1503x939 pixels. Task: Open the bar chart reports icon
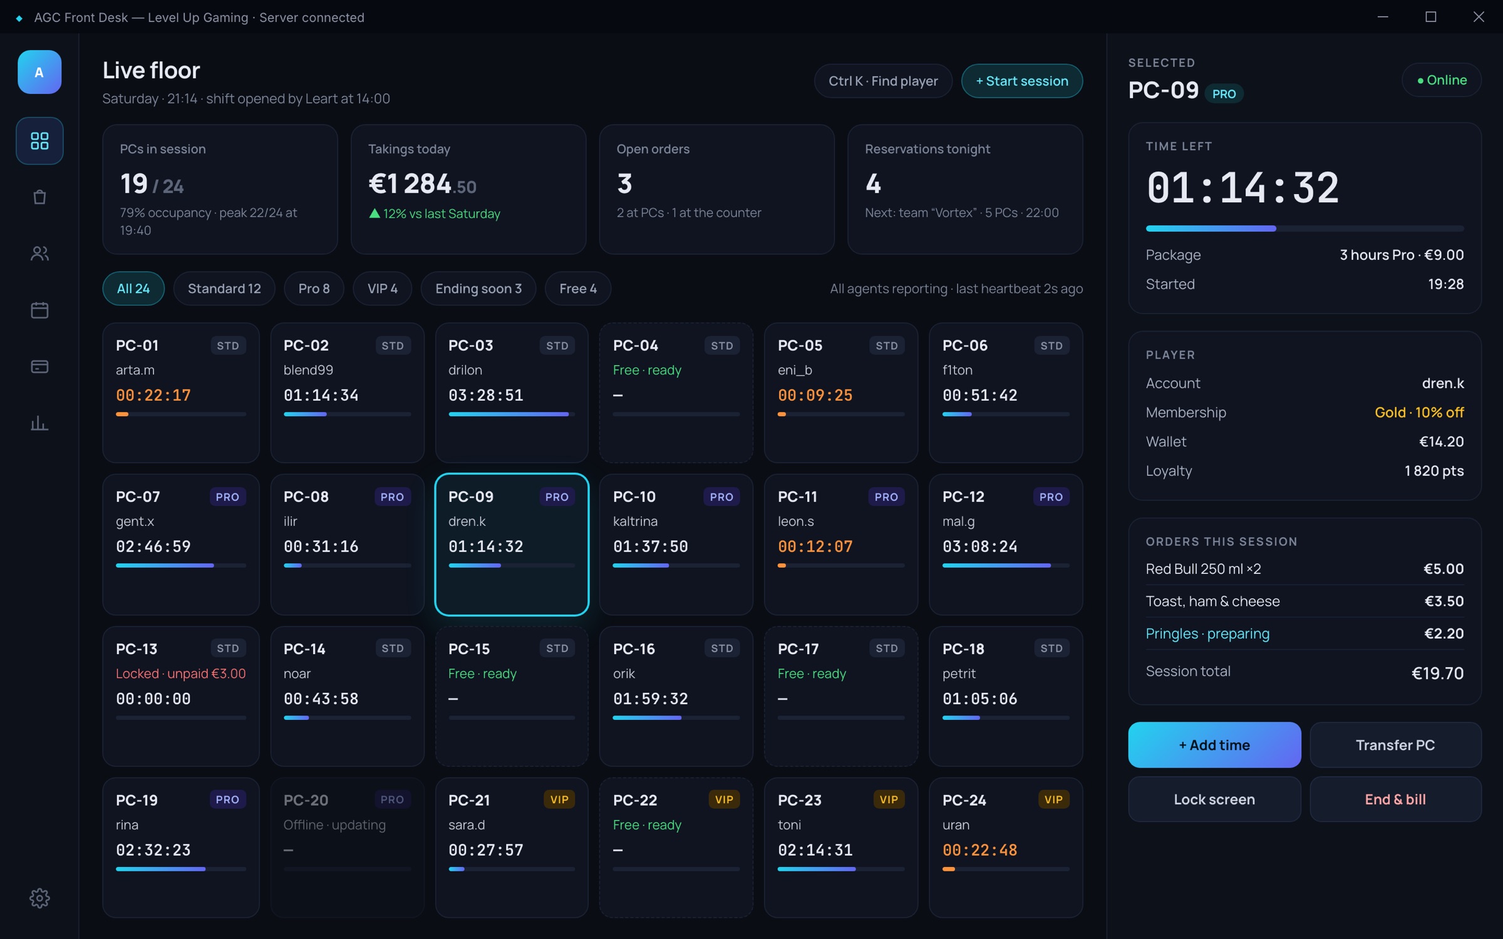tap(39, 423)
